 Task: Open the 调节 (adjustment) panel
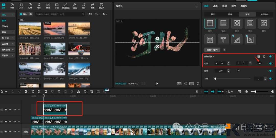click(x=84, y=6)
